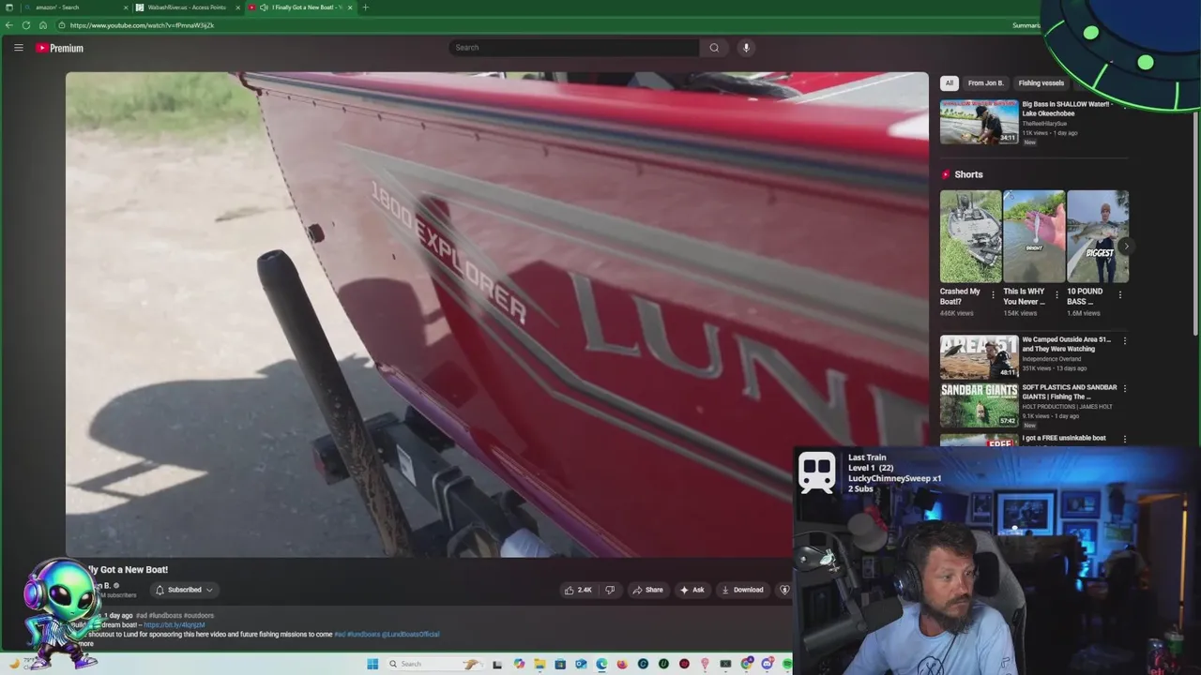Open Discord taskbar icon
The image size is (1201, 675).
point(767,664)
